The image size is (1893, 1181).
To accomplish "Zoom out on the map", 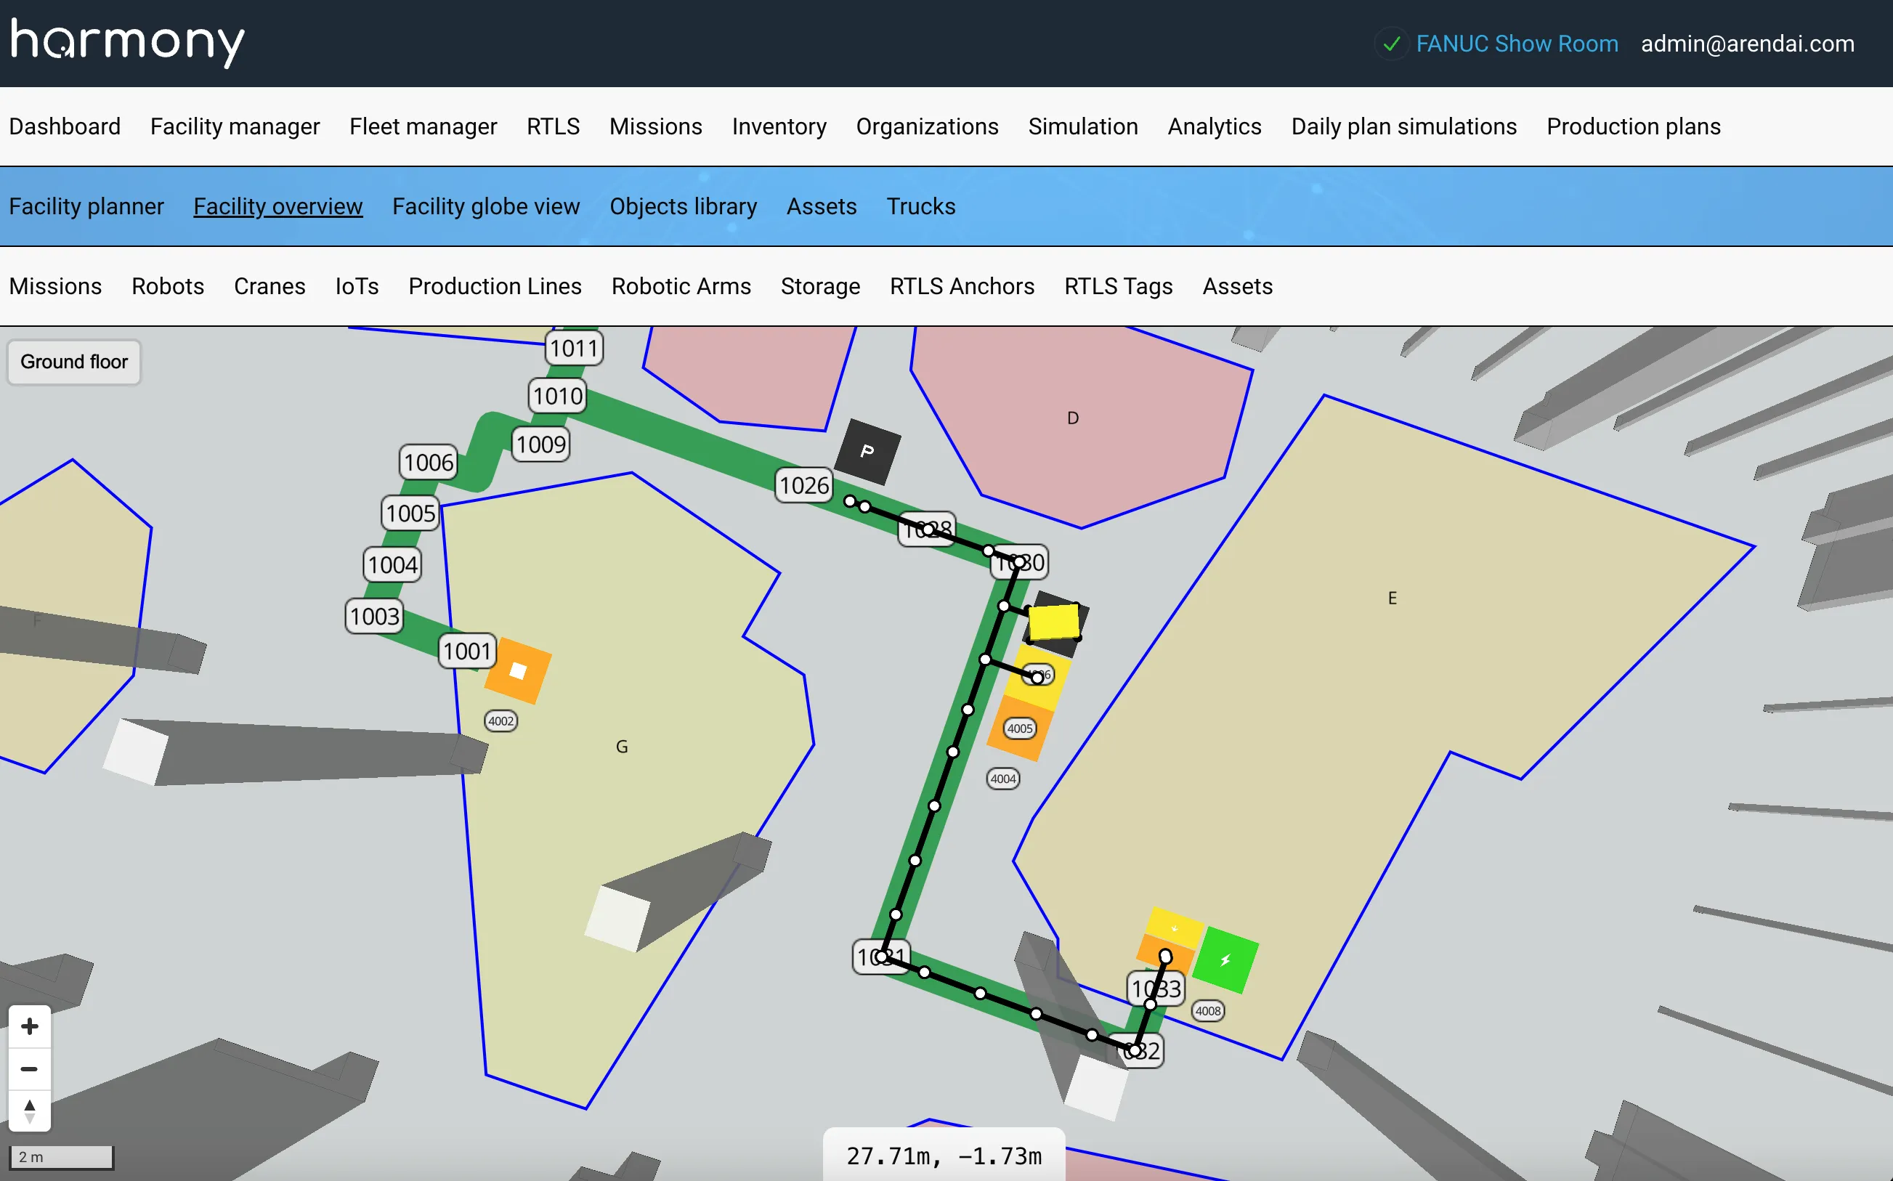I will pyautogui.click(x=30, y=1068).
